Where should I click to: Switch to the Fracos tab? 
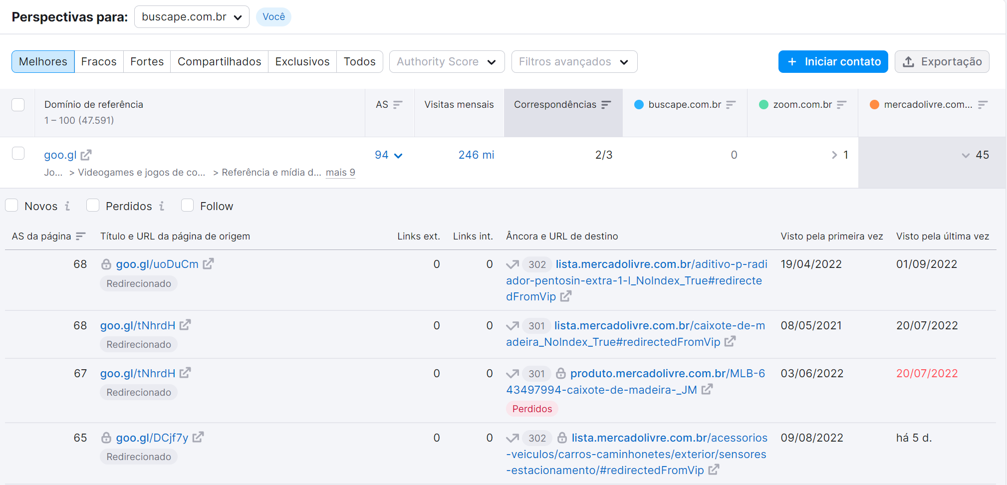click(x=99, y=61)
